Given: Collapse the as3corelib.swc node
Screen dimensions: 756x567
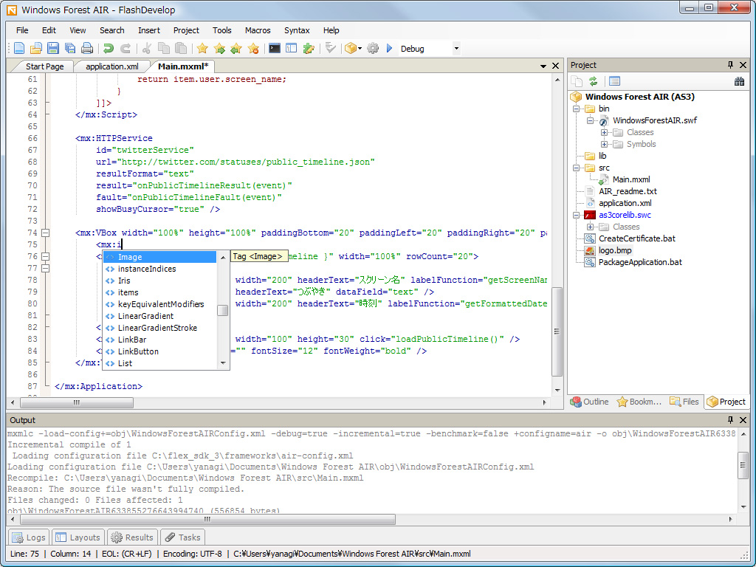Looking at the screenshot, I should (577, 216).
